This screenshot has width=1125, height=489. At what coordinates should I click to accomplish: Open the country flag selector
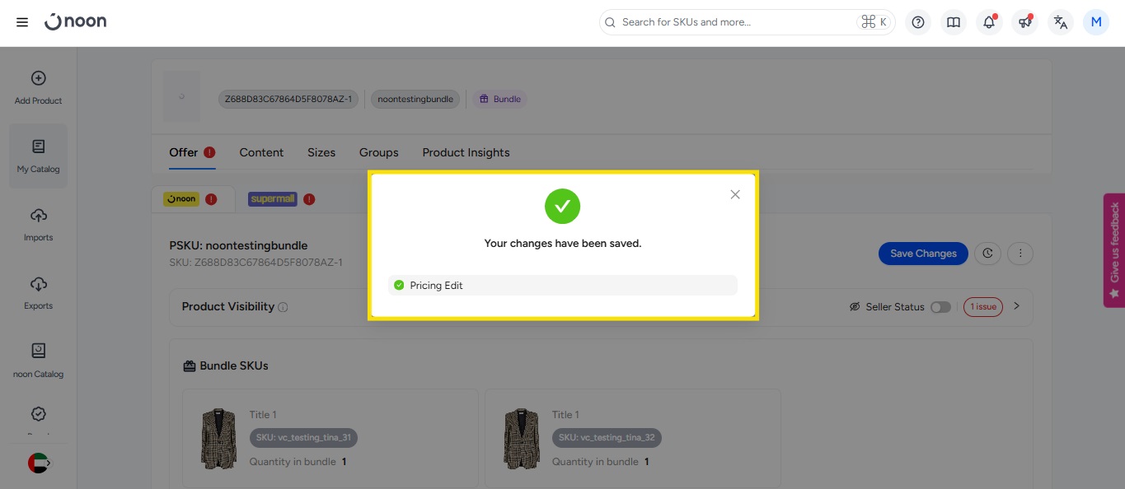(x=39, y=463)
